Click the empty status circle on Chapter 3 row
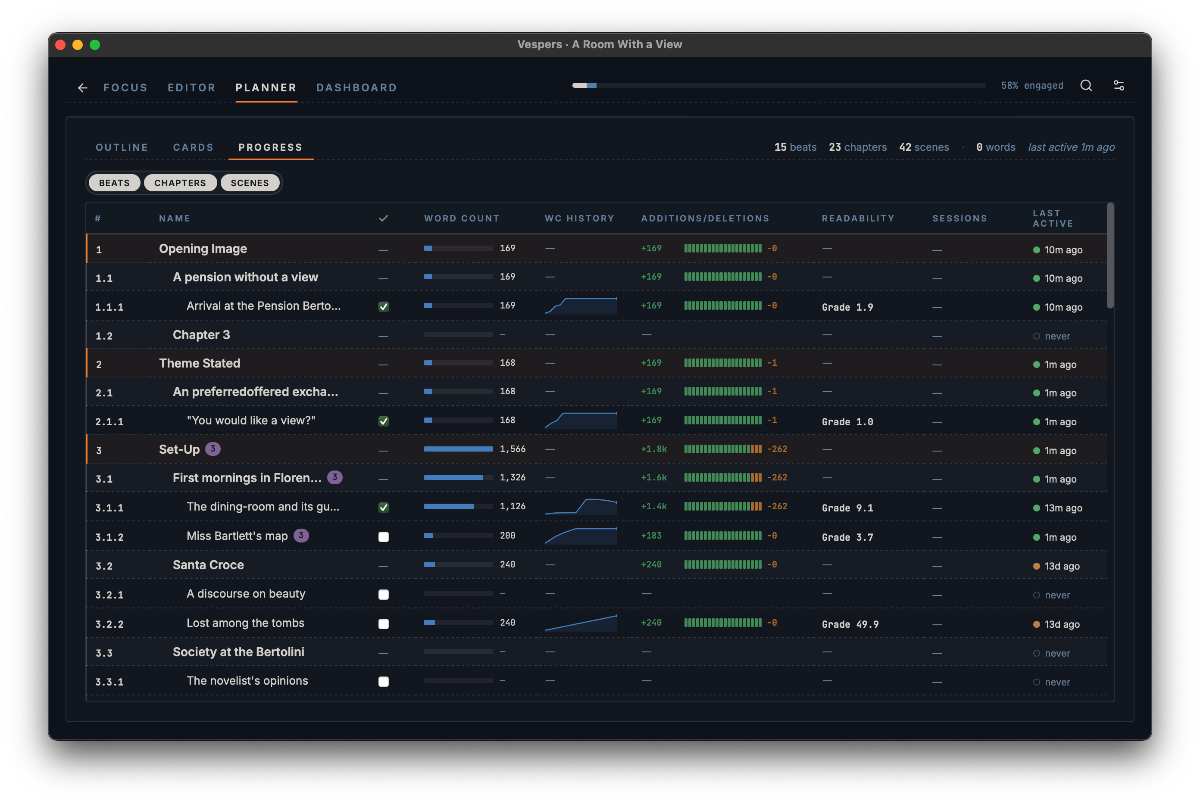 point(1036,337)
